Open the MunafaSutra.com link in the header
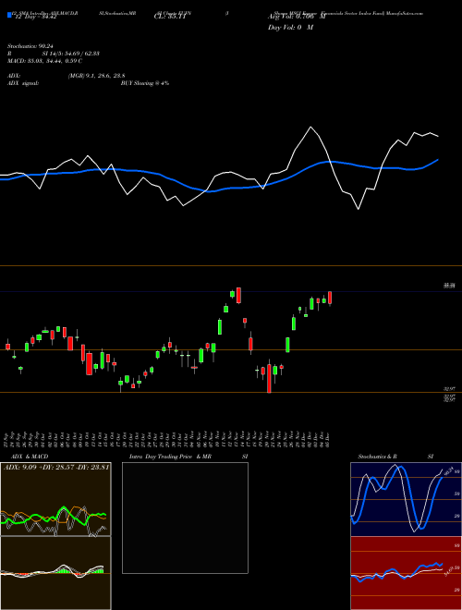462x610 pixels. [x=407, y=13]
